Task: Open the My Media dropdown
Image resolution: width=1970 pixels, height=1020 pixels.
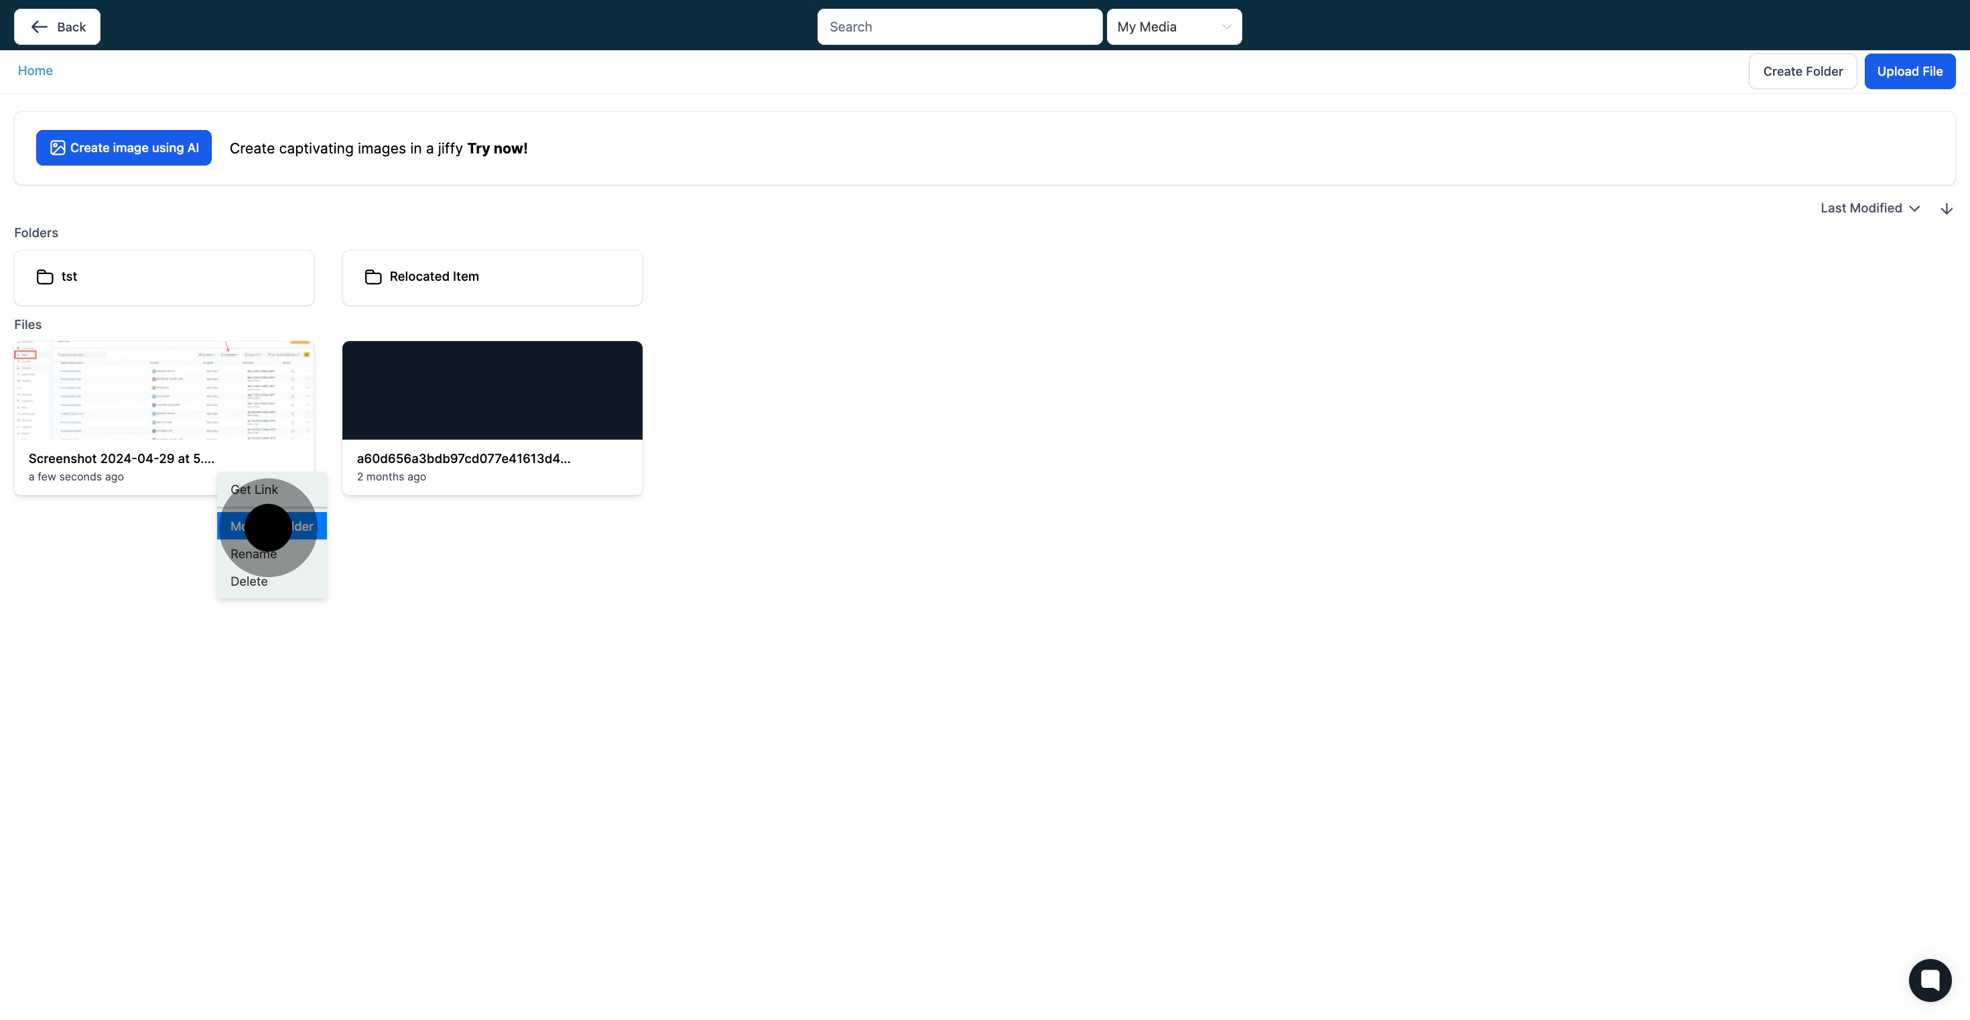Action: (1174, 27)
